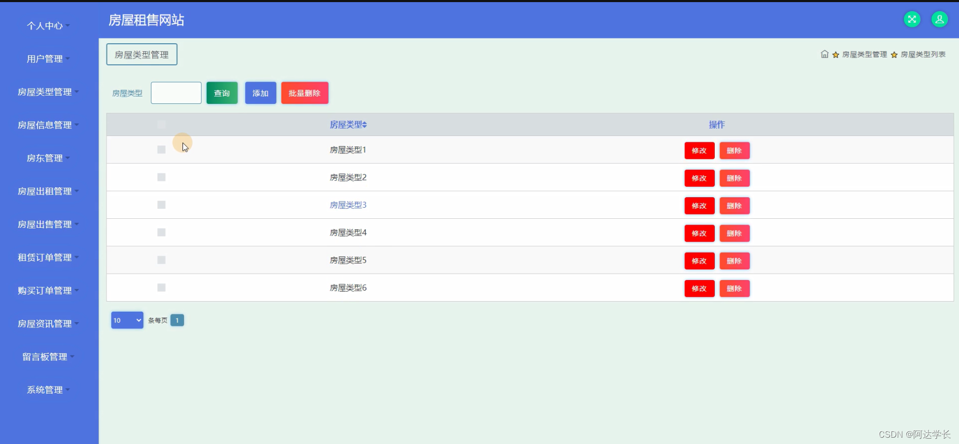The width and height of the screenshot is (959, 444).
Task: Click the 房屋类型3 table cell text
Action: click(348, 205)
